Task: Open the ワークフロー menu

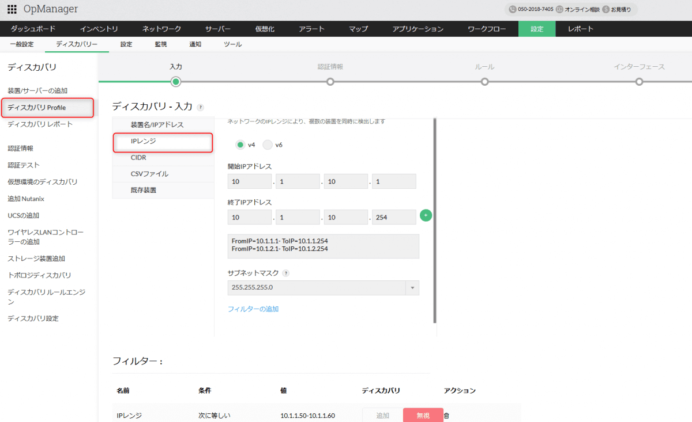Action: (x=487, y=29)
